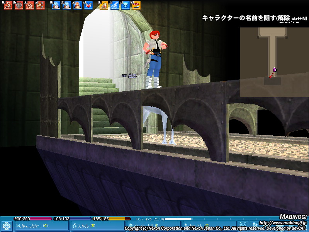Use the F9 first aid skill
This screenshot has height=232, width=309.
tap(104, 5)
